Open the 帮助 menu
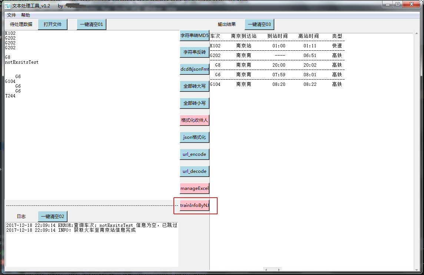The height and width of the screenshot is (275, 424). pos(26,15)
